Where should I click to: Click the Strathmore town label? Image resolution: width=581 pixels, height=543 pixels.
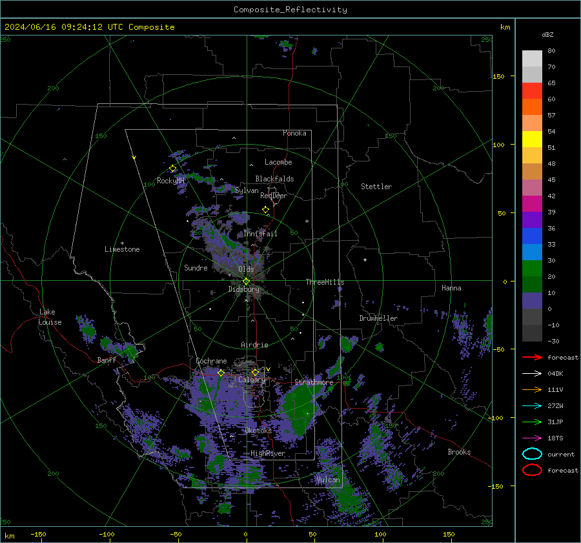tap(314, 382)
